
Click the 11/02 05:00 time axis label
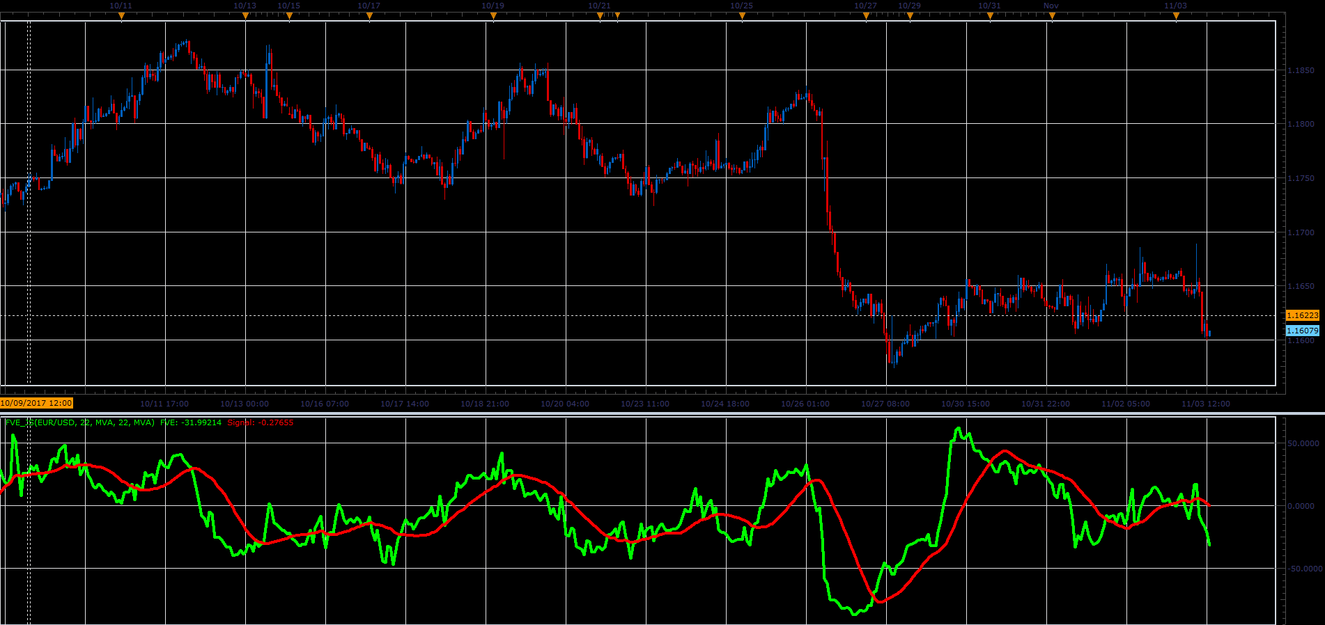click(x=1126, y=404)
